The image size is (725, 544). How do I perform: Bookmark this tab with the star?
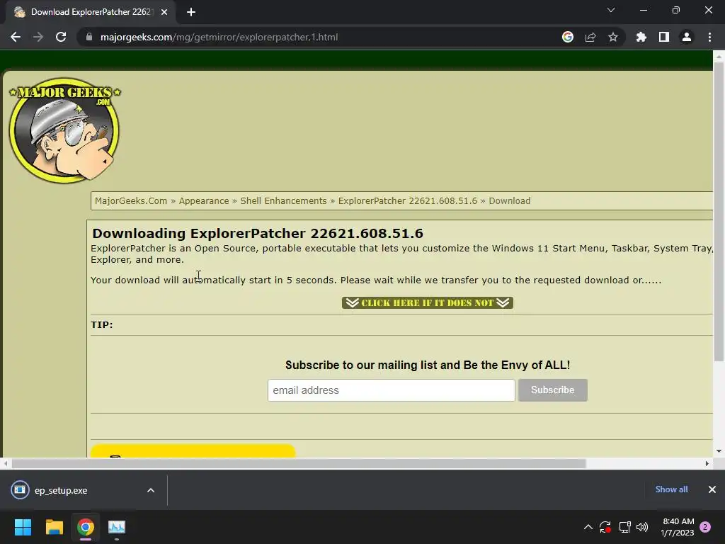coord(613,37)
